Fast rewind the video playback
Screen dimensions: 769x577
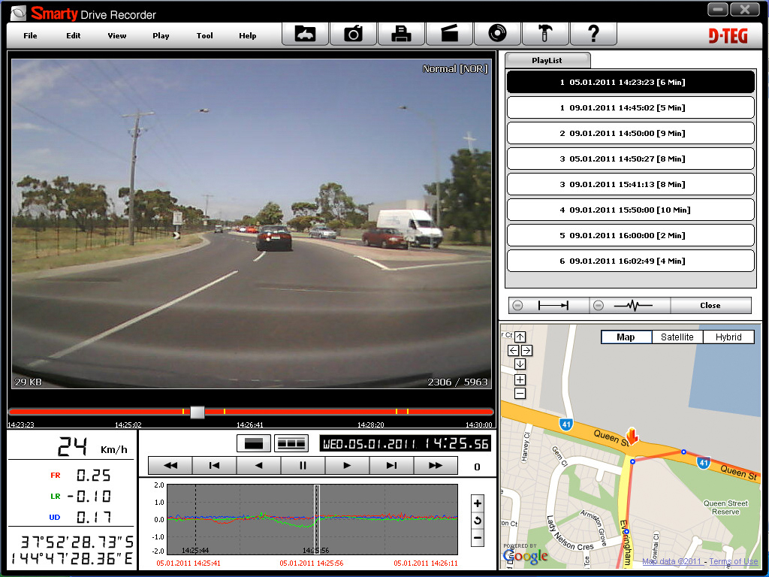coord(170,466)
